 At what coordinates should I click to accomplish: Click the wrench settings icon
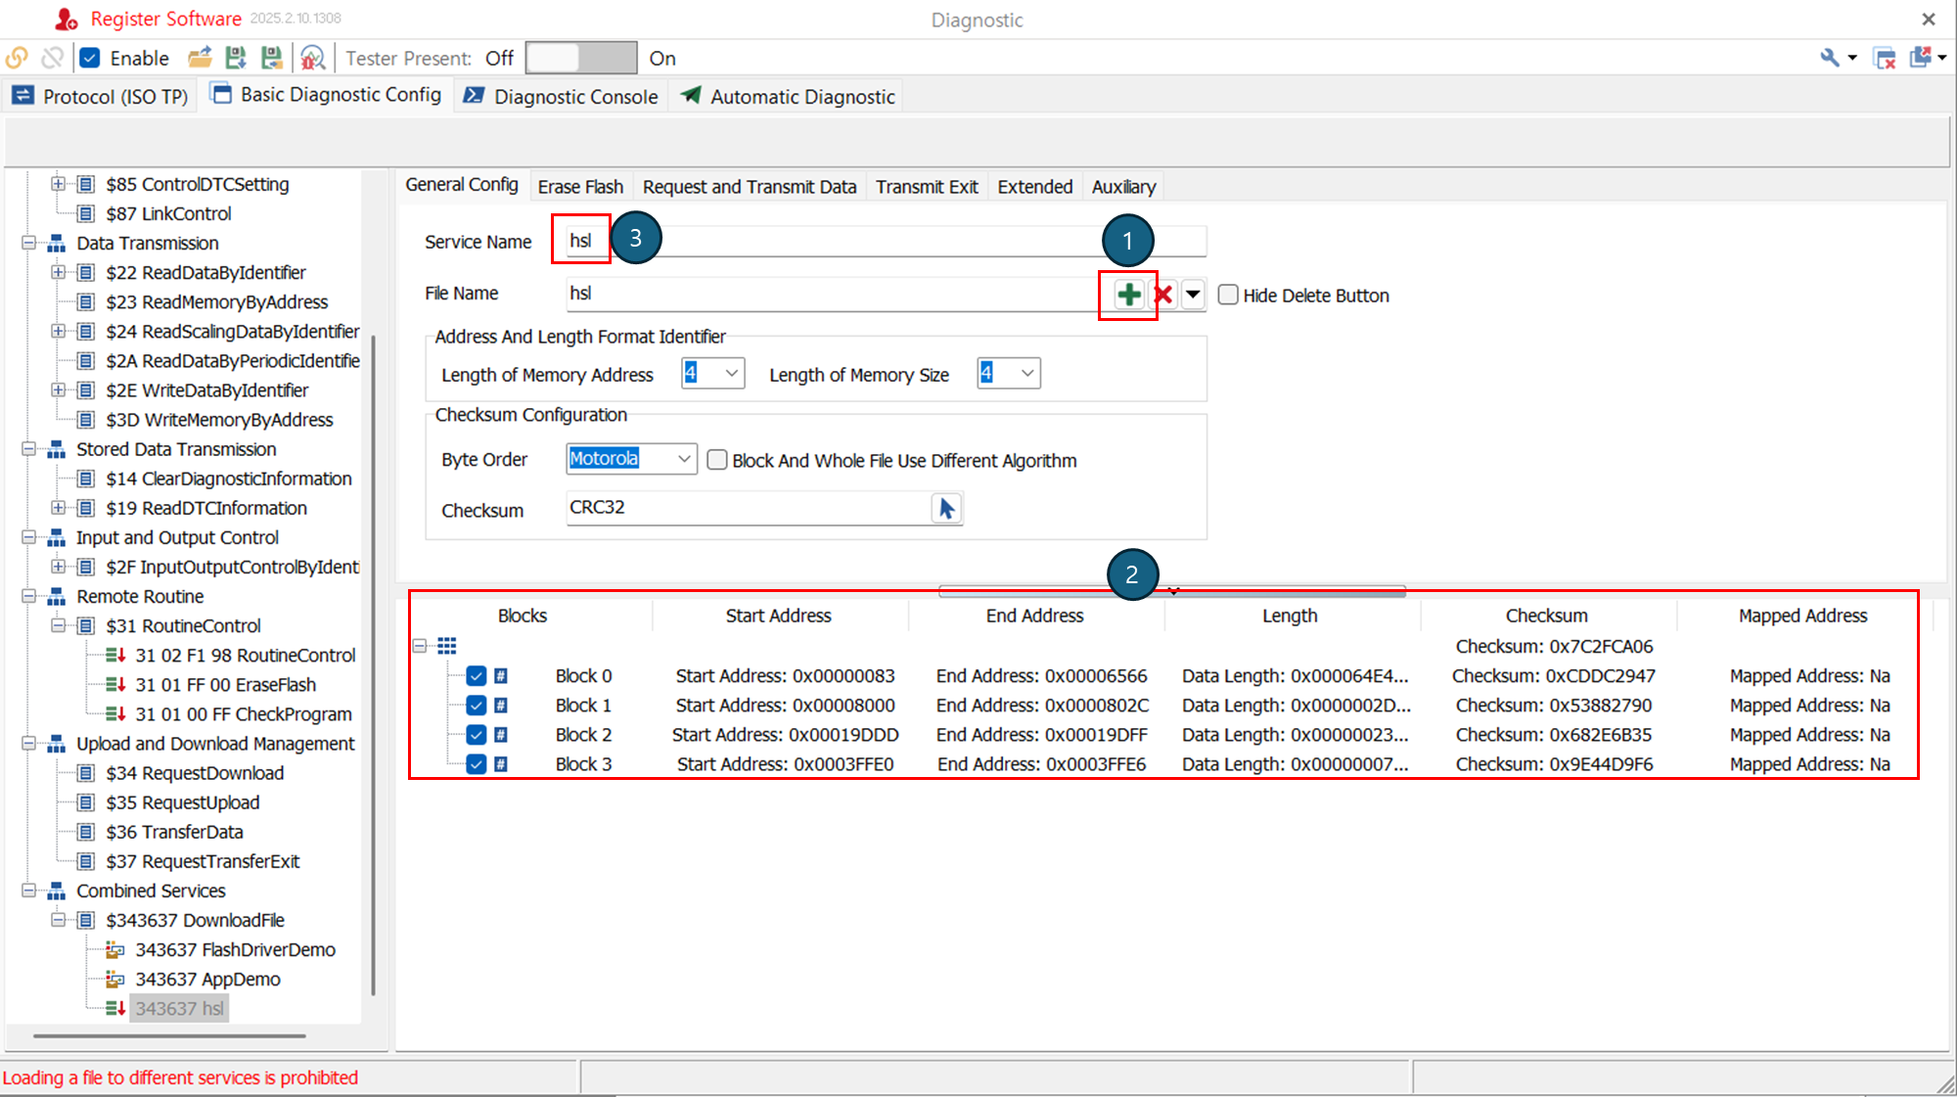(1829, 59)
